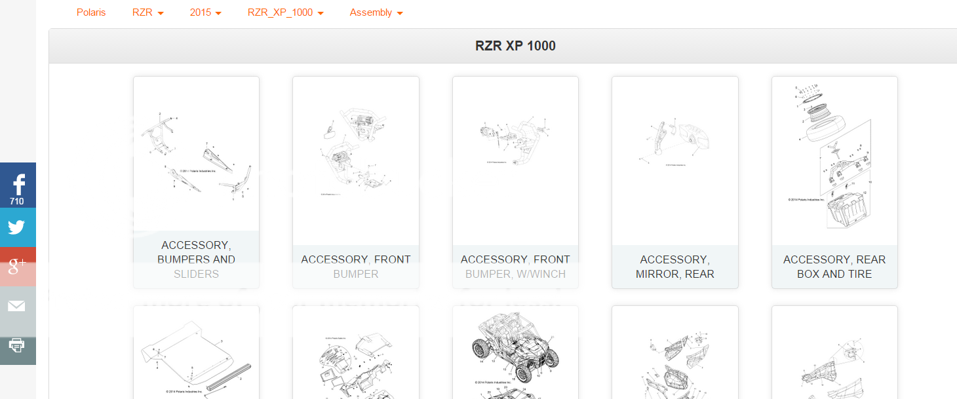
Task: Share page via Facebook icon
Action: point(18,185)
